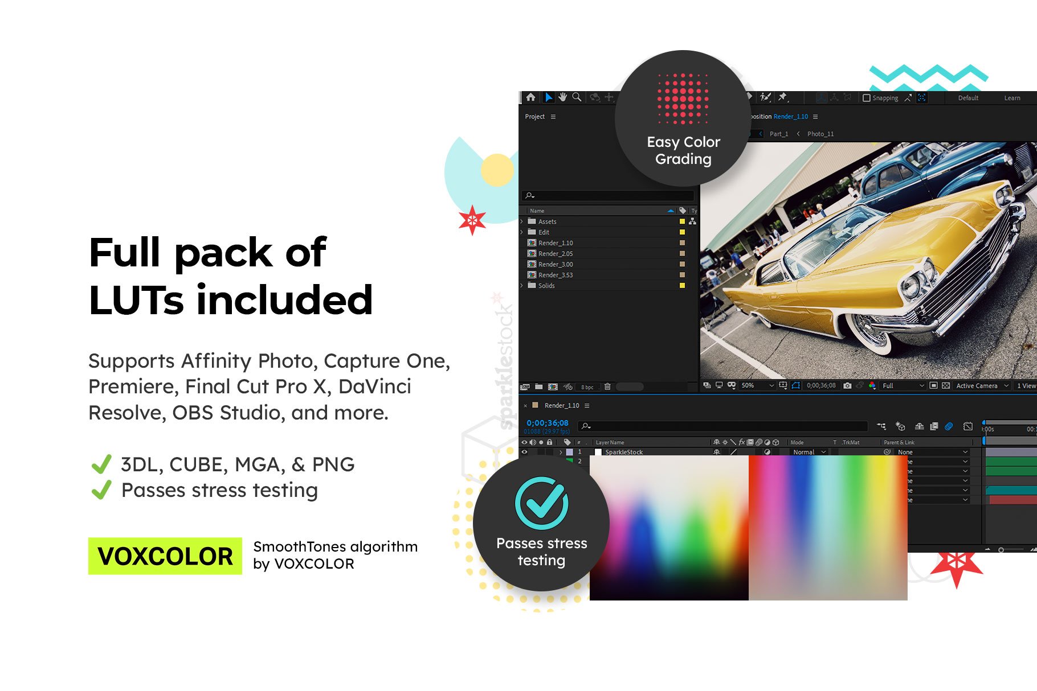Create a new folder in Project panel
Viewport: 1037px width, 691px height.
[x=538, y=386]
